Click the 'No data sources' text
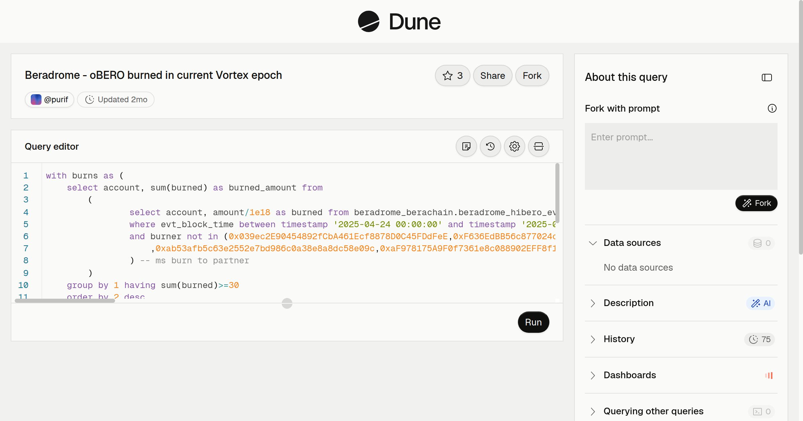803x421 pixels. point(638,267)
